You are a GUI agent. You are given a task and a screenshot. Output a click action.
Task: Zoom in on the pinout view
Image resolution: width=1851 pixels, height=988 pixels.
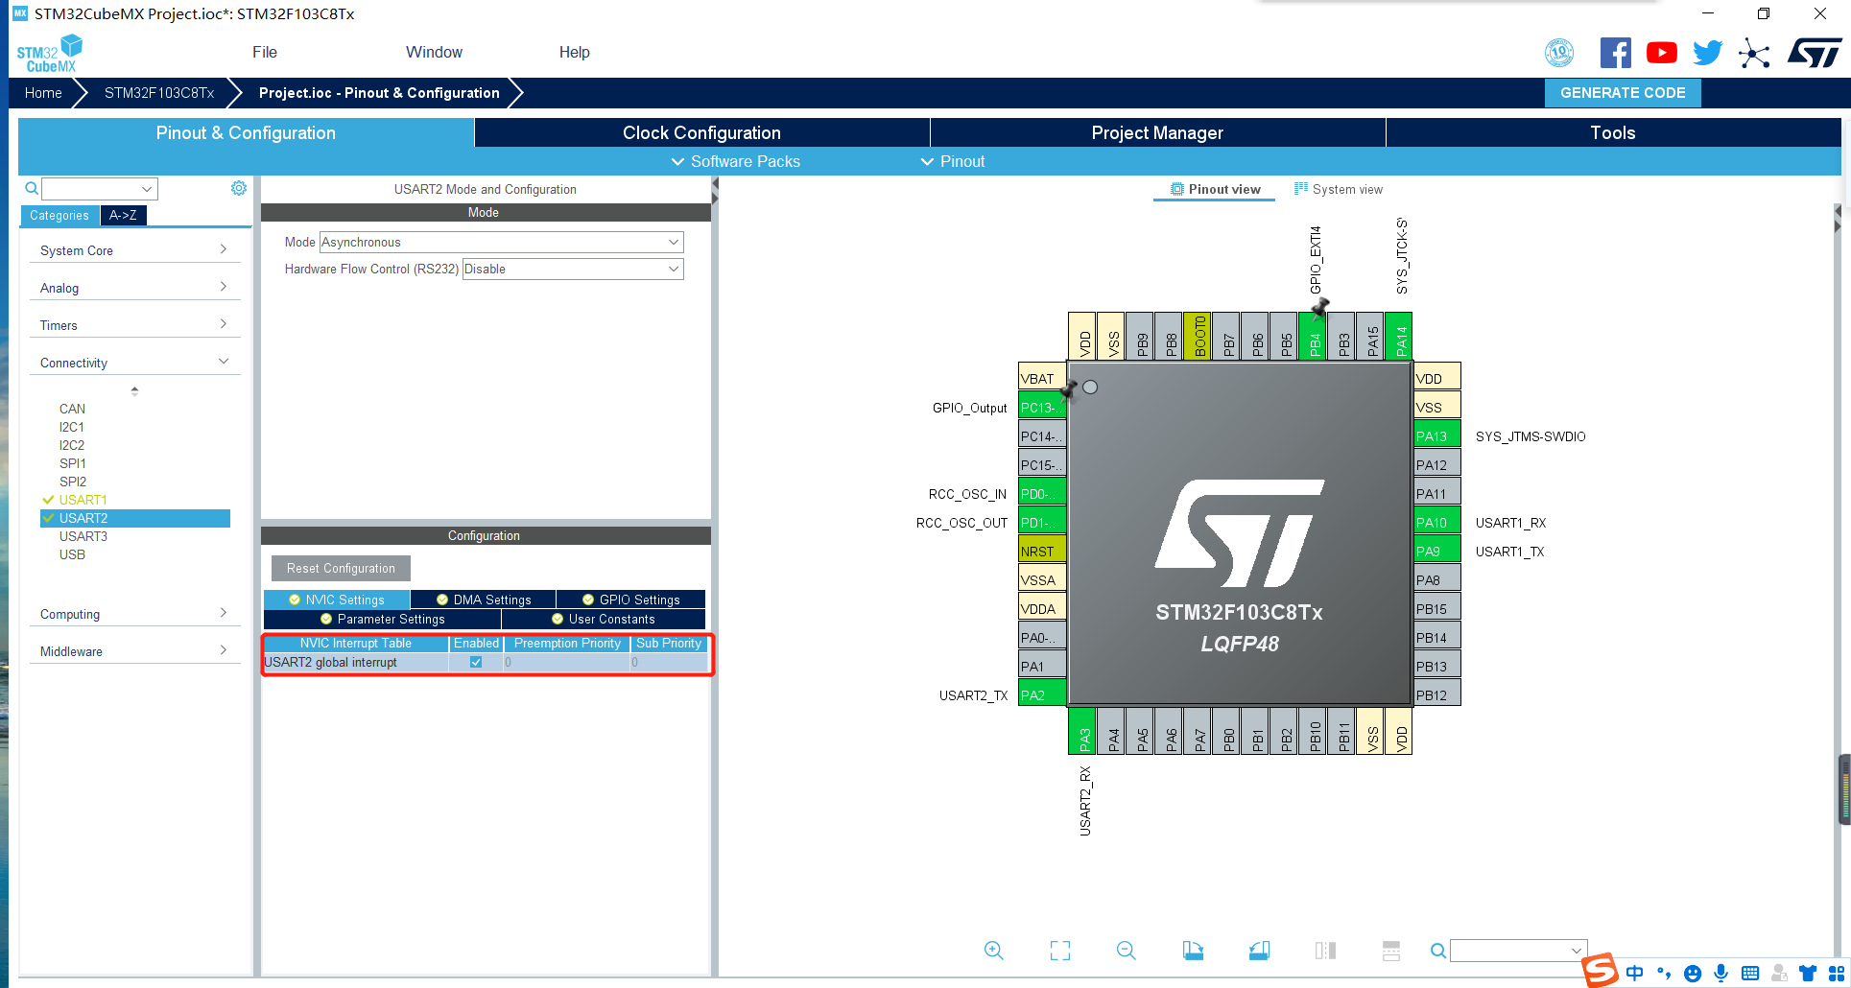tap(993, 950)
